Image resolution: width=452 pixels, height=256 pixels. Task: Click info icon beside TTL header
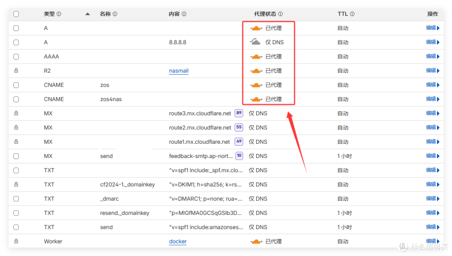tap(352, 14)
